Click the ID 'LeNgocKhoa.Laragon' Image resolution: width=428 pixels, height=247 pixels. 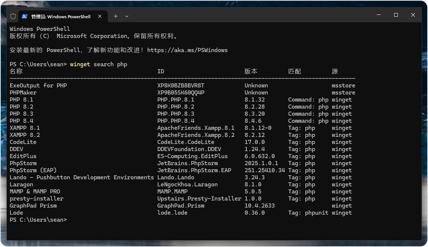188,185
